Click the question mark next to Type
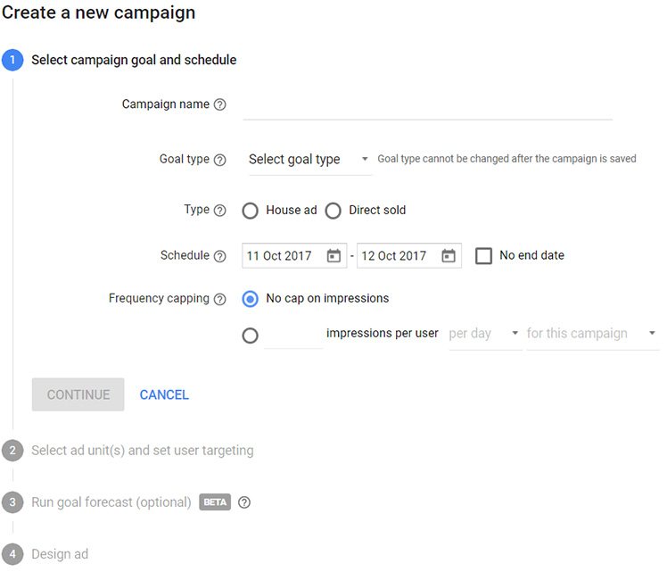This screenshot has height=572, width=667. (219, 211)
